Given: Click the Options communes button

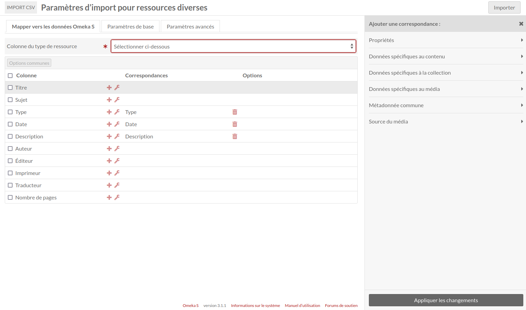Looking at the screenshot, I should point(29,63).
